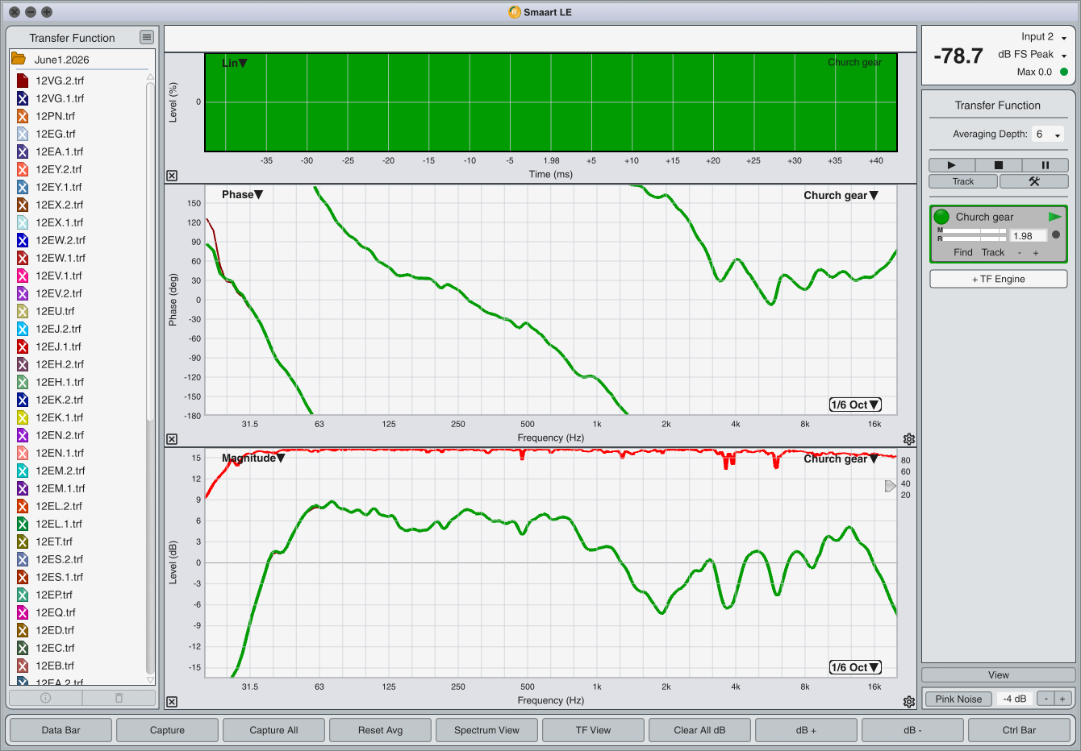Open the dB FS Peak meter type dropdown
This screenshot has height=751, width=1081.
(1032, 54)
